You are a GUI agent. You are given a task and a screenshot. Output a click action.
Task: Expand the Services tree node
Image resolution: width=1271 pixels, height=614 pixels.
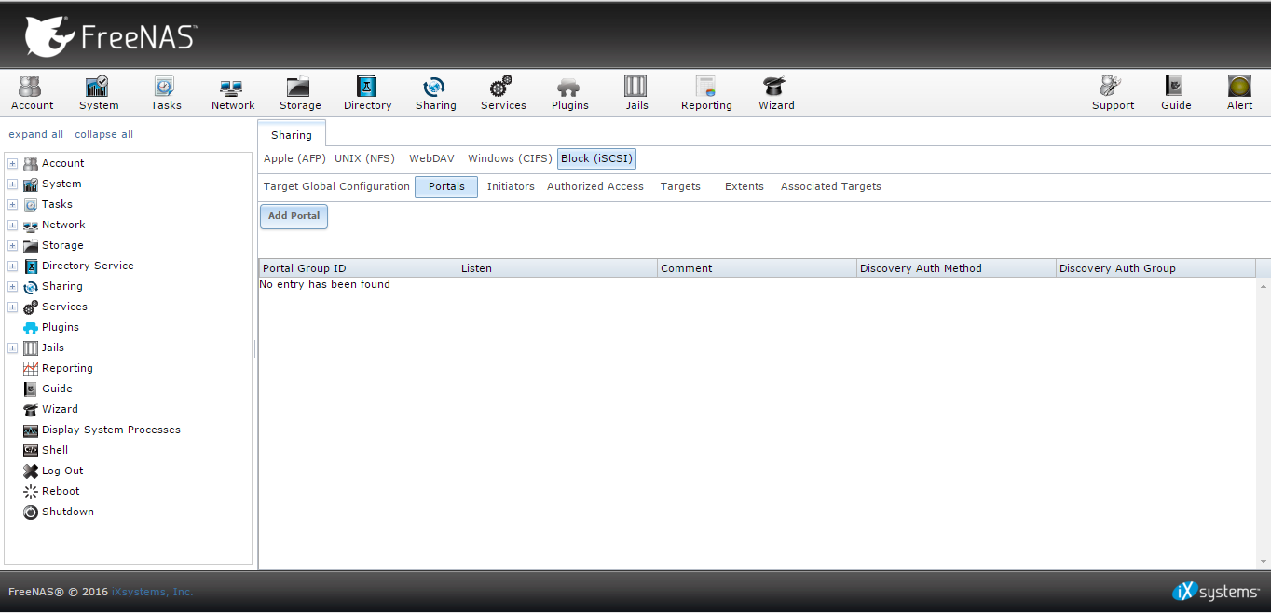[12, 307]
